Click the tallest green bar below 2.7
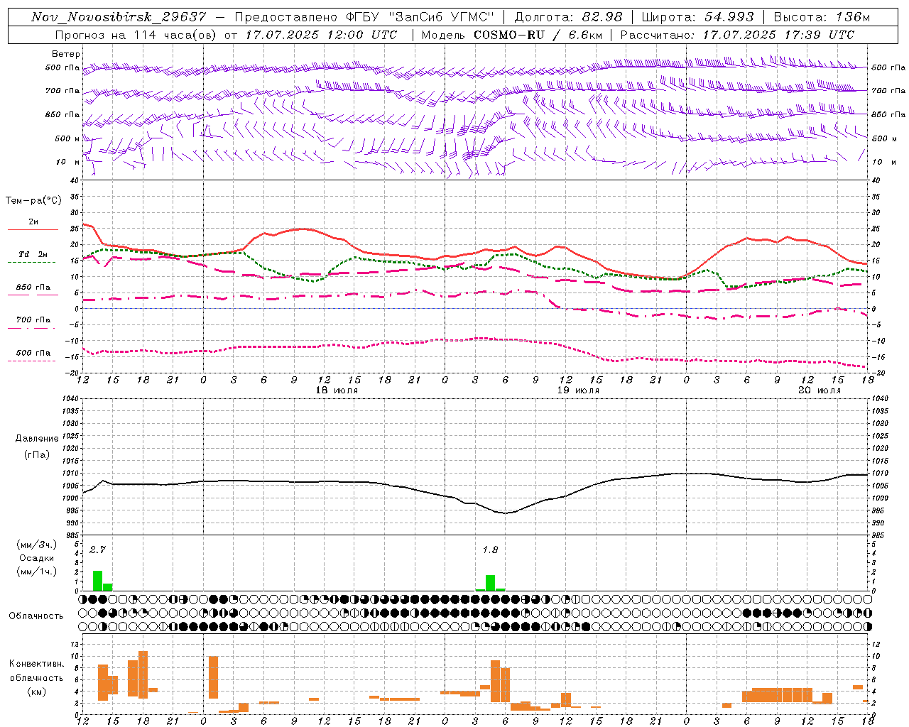The width and height of the screenshot is (909, 727). tap(97, 581)
